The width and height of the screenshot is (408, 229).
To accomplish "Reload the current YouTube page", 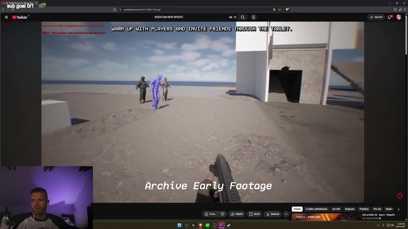I will 12,10.
